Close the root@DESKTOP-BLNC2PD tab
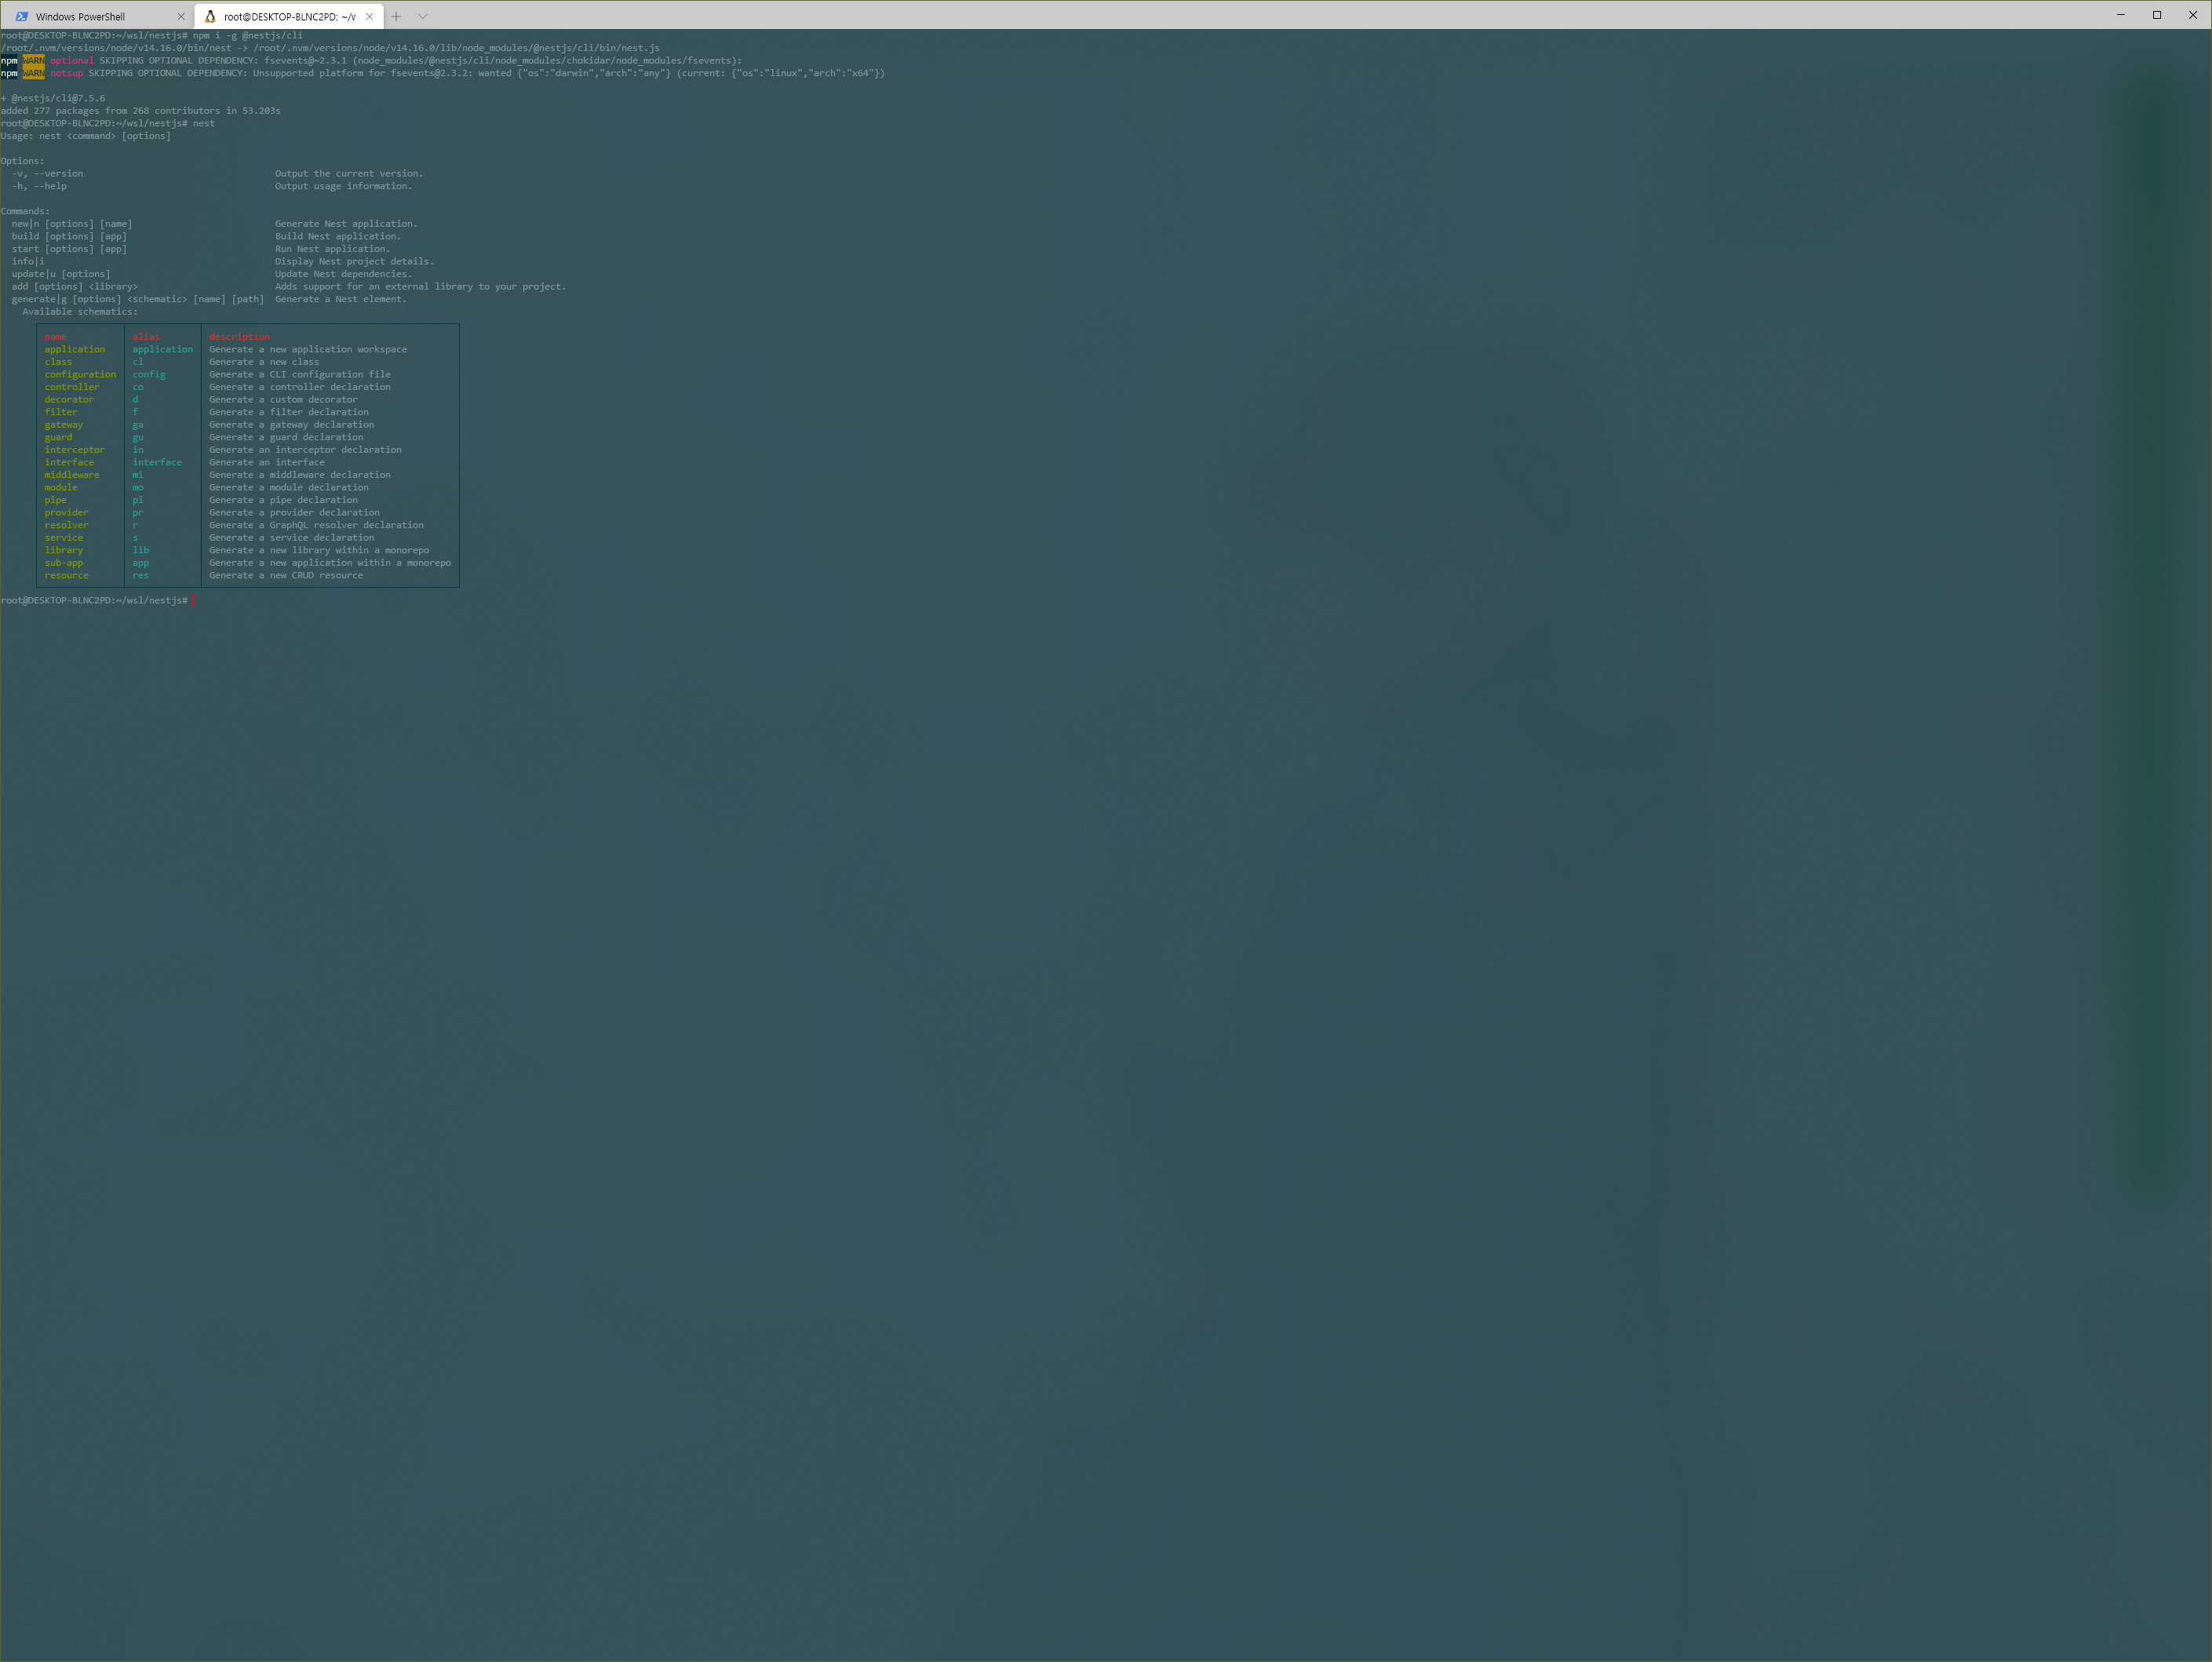2212x1662 pixels. click(369, 16)
